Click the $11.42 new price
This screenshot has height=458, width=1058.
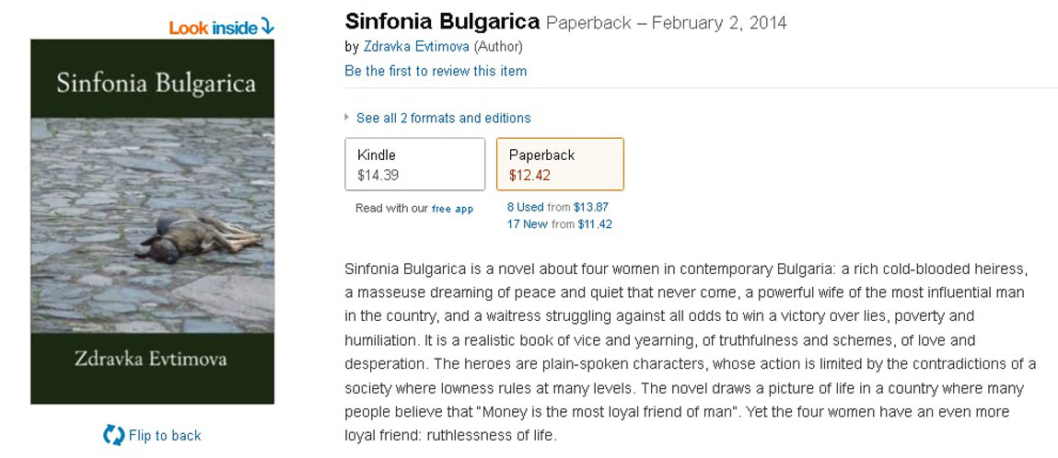point(594,224)
